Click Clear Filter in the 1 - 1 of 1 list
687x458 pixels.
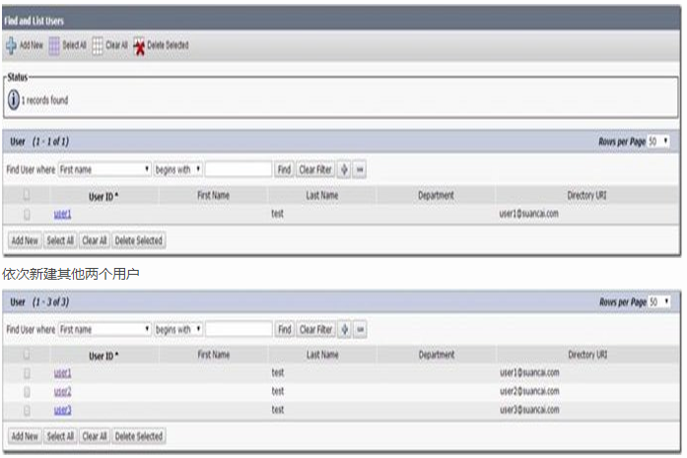(x=315, y=169)
